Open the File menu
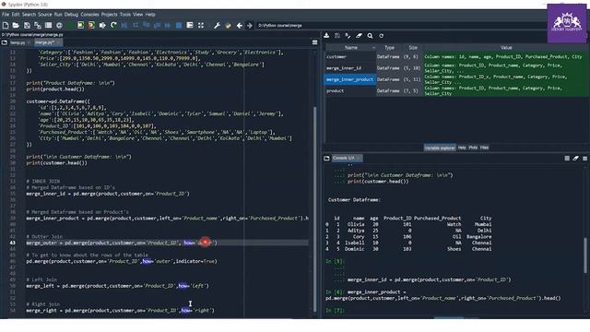This screenshot has height=332, width=590. 6,15
